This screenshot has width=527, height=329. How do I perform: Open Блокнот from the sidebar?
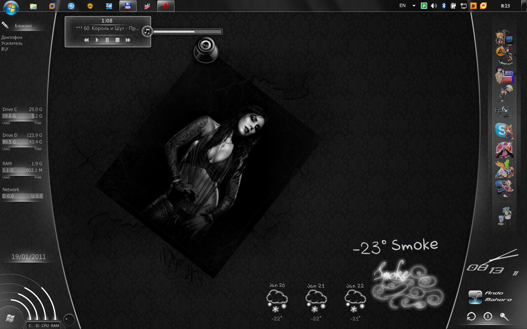tap(23, 25)
